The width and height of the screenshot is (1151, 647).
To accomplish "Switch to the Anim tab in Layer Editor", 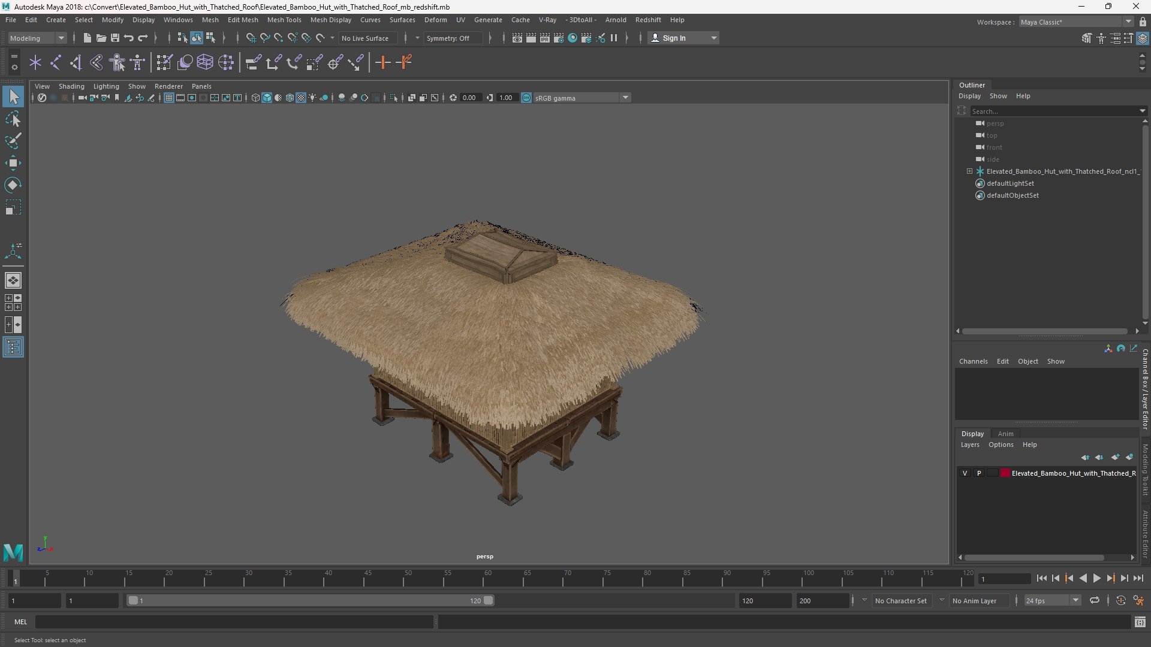I will [x=1005, y=434].
